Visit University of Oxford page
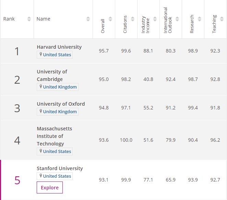This screenshot has width=227, height=200. [61, 104]
